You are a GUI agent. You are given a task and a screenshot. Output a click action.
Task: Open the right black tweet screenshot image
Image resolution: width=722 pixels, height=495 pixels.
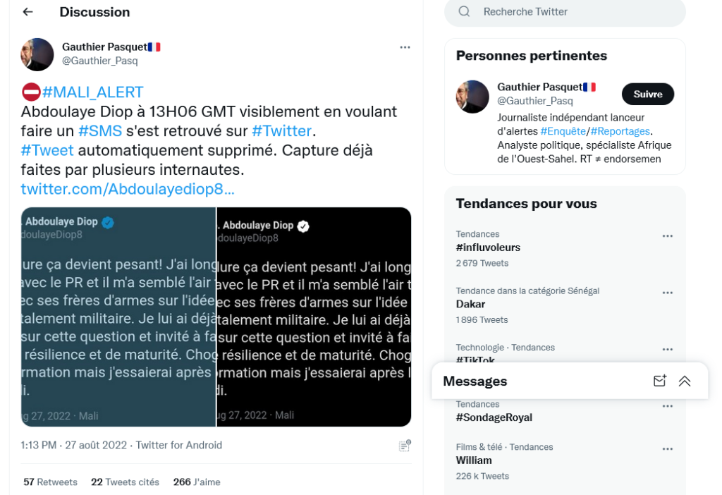(314, 317)
